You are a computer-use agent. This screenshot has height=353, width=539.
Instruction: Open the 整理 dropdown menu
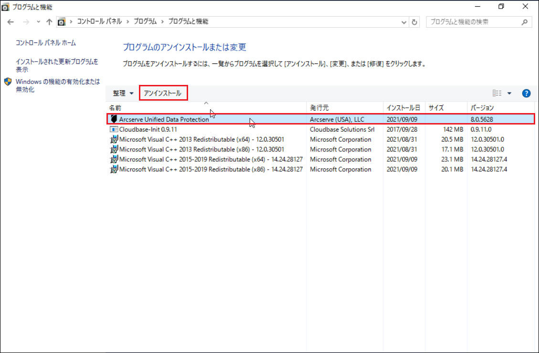click(123, 93)
